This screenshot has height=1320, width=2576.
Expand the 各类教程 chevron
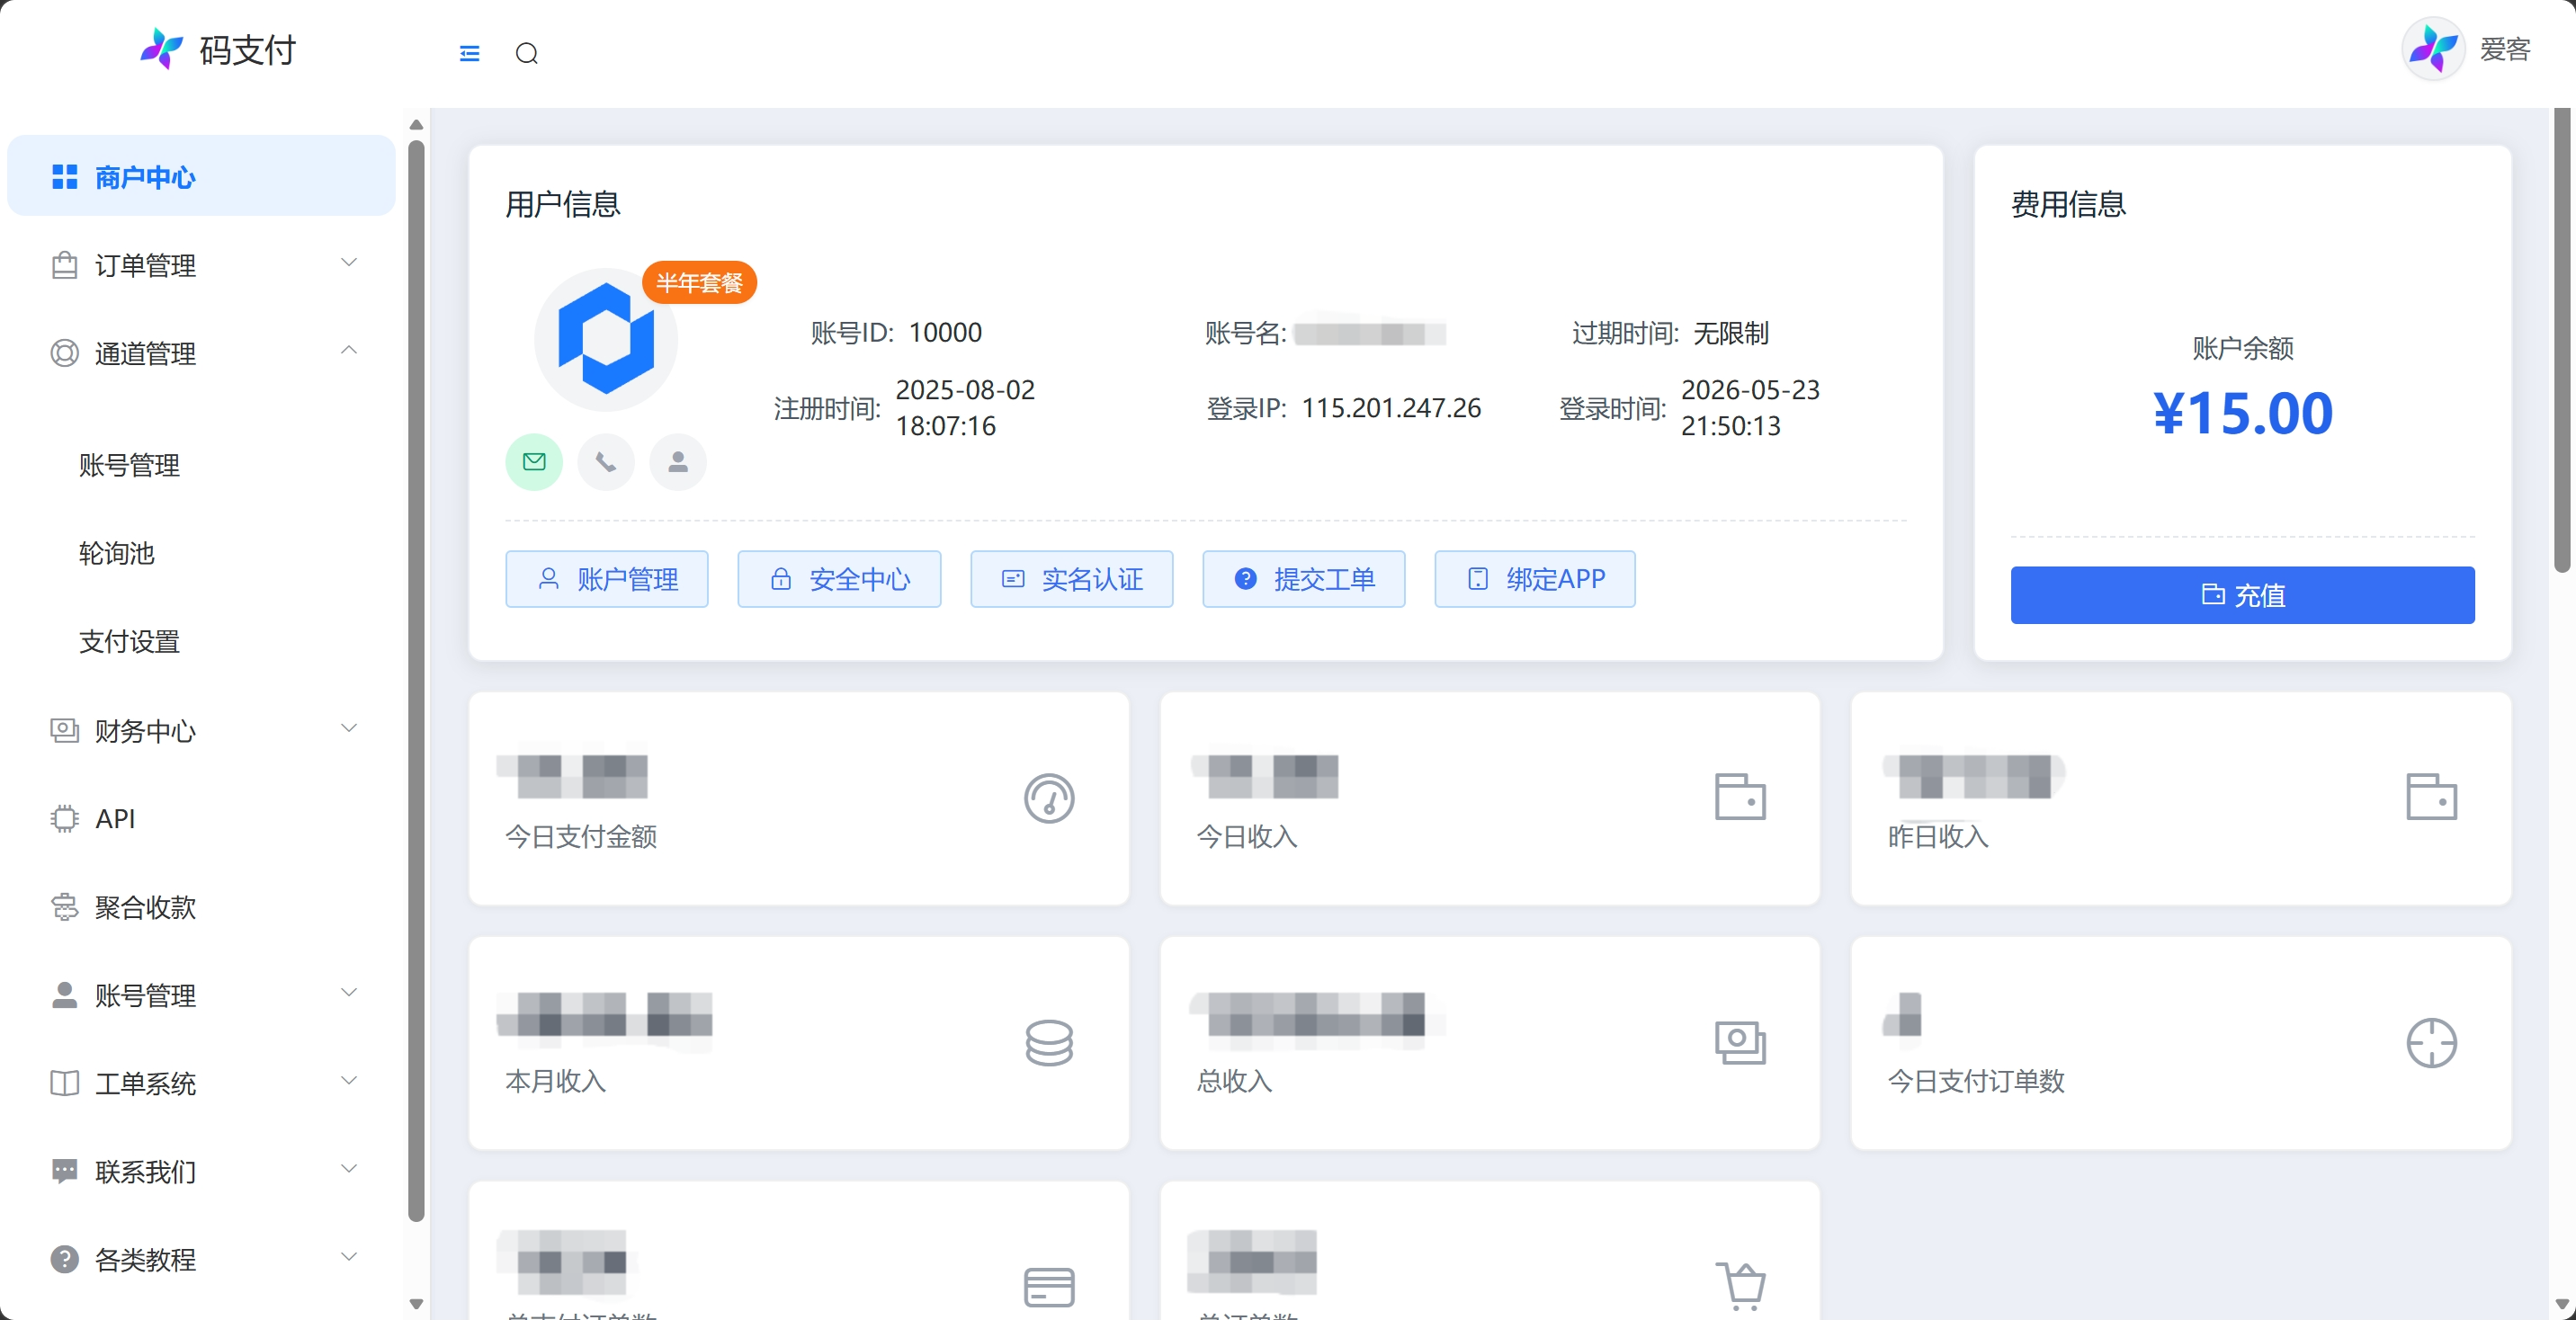click(x=349, y=1257)
